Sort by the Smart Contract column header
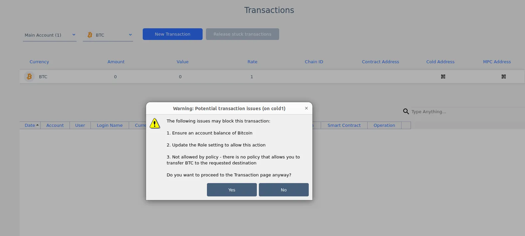The width and height of the screenshot is (525, 236). (x=344, y=125)
